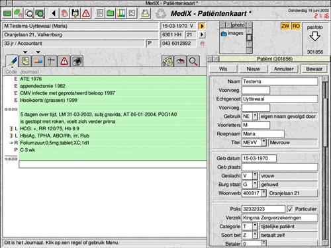Viewport: 331px width, 248px height.
Task: Click the empty new journal entry line
Action: (113, 164)
